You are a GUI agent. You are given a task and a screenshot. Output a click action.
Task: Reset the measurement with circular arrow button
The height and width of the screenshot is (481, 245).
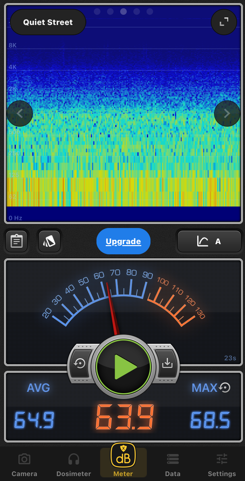80,364
